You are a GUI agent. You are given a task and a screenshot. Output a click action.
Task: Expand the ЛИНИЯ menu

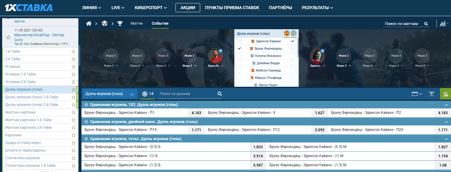(x=92, y=8)
